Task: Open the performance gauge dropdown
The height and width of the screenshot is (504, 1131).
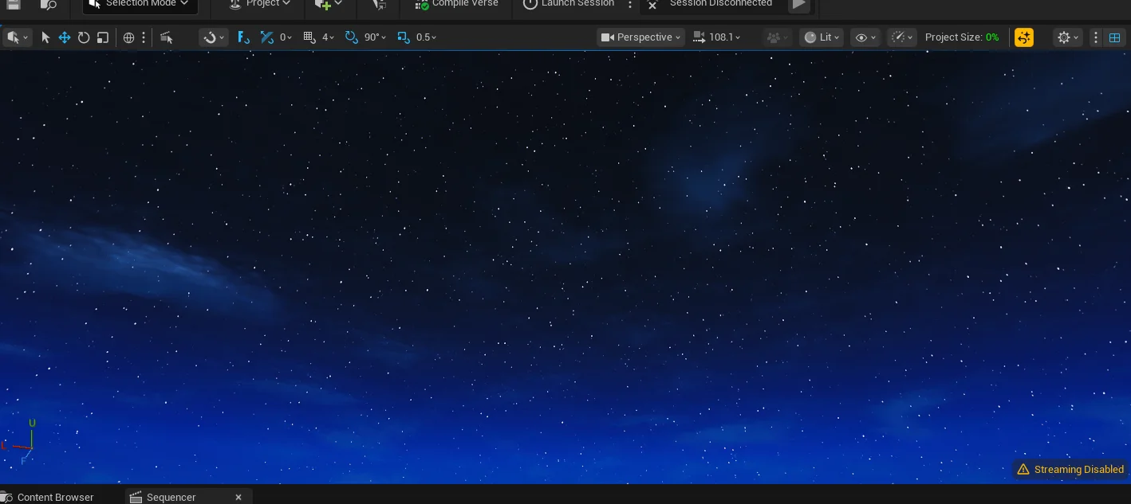Action: pyautogui.click(x=902, y=37)
